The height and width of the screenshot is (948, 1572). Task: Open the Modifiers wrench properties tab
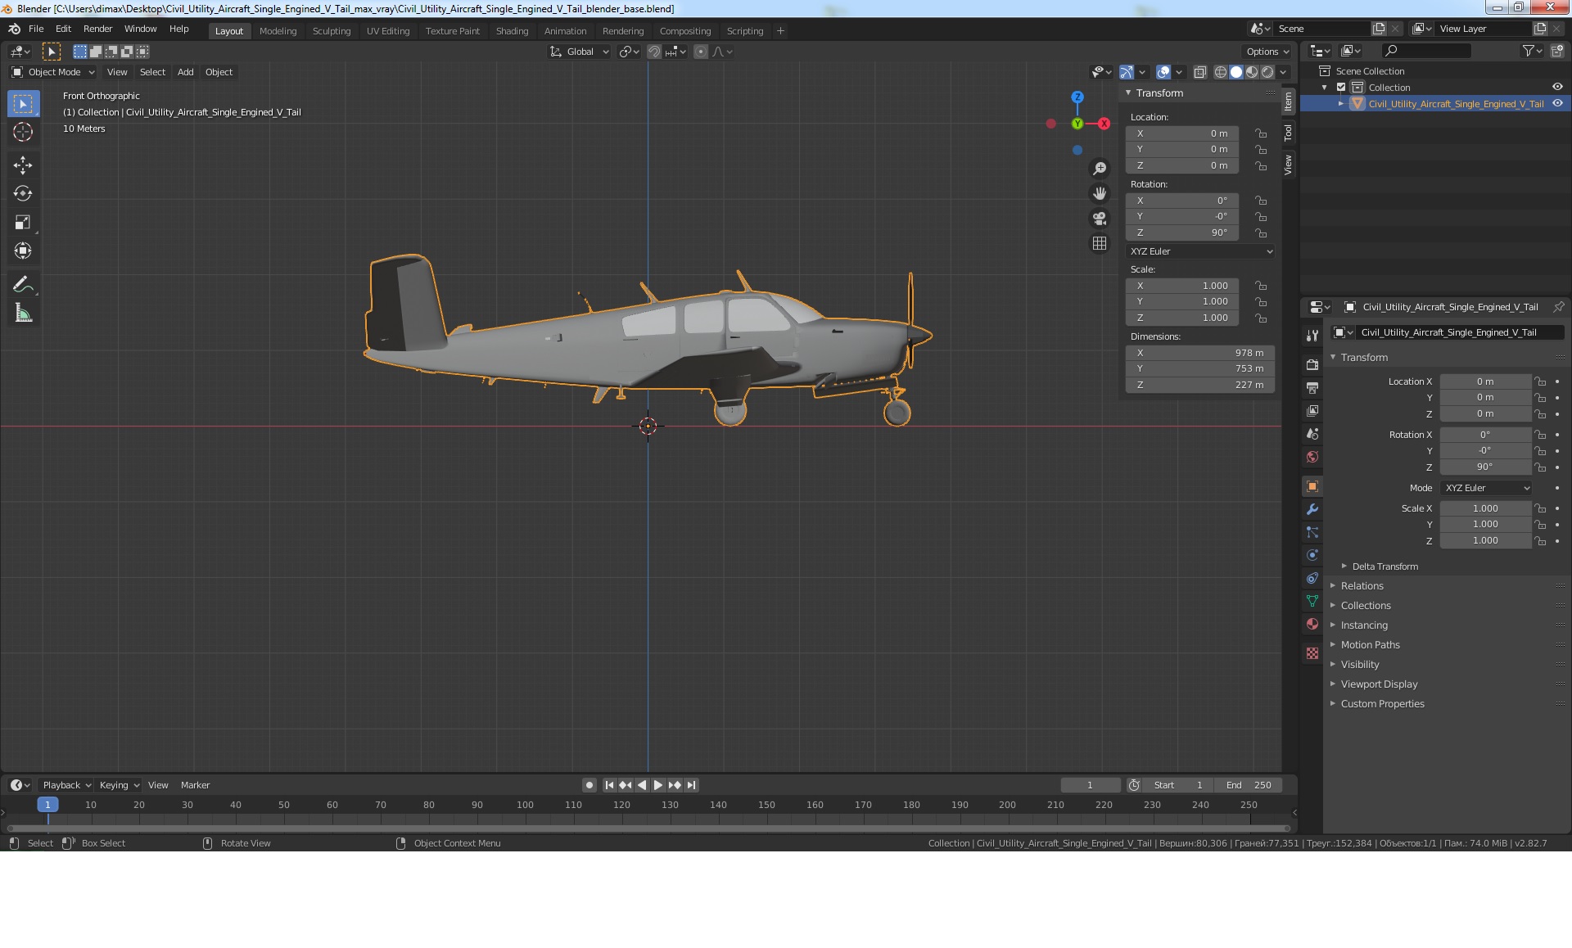[x=1312, y=509]
